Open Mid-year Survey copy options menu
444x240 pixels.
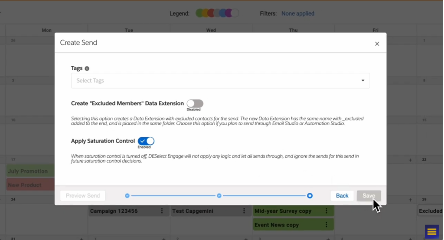pyautogui.click(x=326, y=211)
